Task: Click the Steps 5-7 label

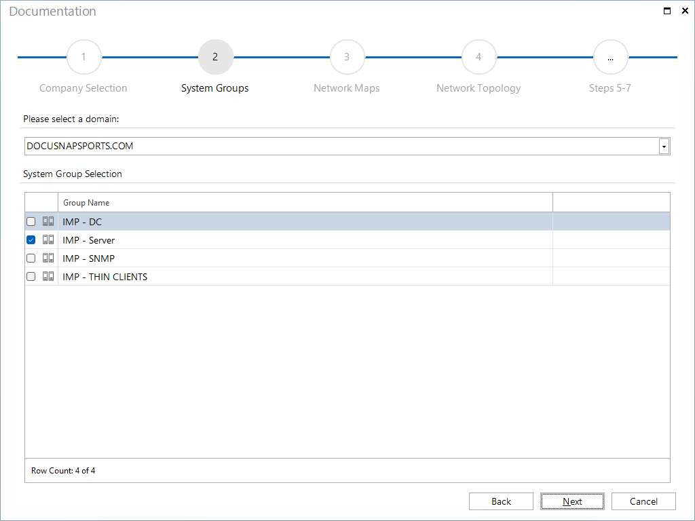Action: pyautogui.click(x=610, y=88)
